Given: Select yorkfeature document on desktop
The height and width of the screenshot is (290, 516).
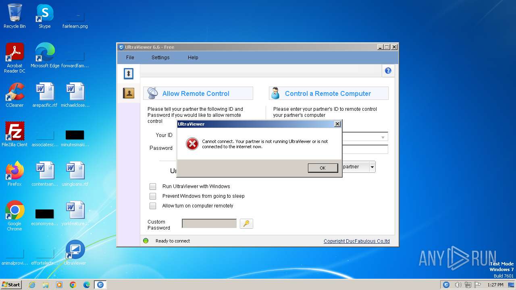Looking at the screenshot, I should 75,213.
